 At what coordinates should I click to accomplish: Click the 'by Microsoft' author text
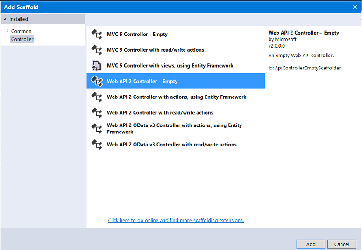(282, 39)
